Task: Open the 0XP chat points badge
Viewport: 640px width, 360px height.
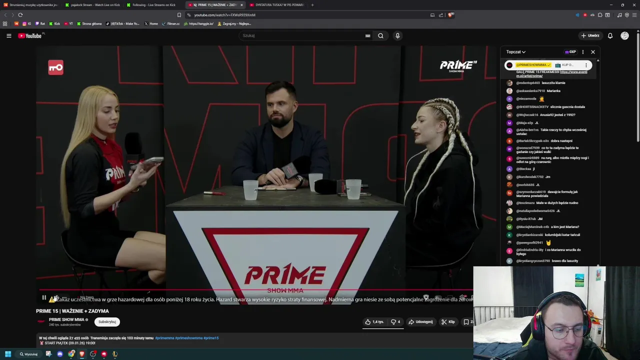Action: pyautogui.click(x=570, y=52)
